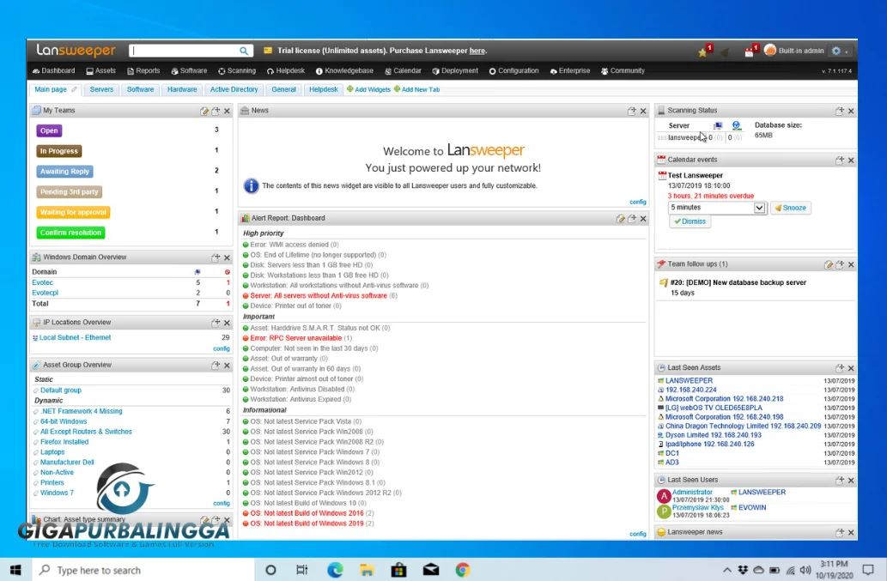Open Microsoft Edge from the taskbar

pyautogui.click(x=334, y=569)
